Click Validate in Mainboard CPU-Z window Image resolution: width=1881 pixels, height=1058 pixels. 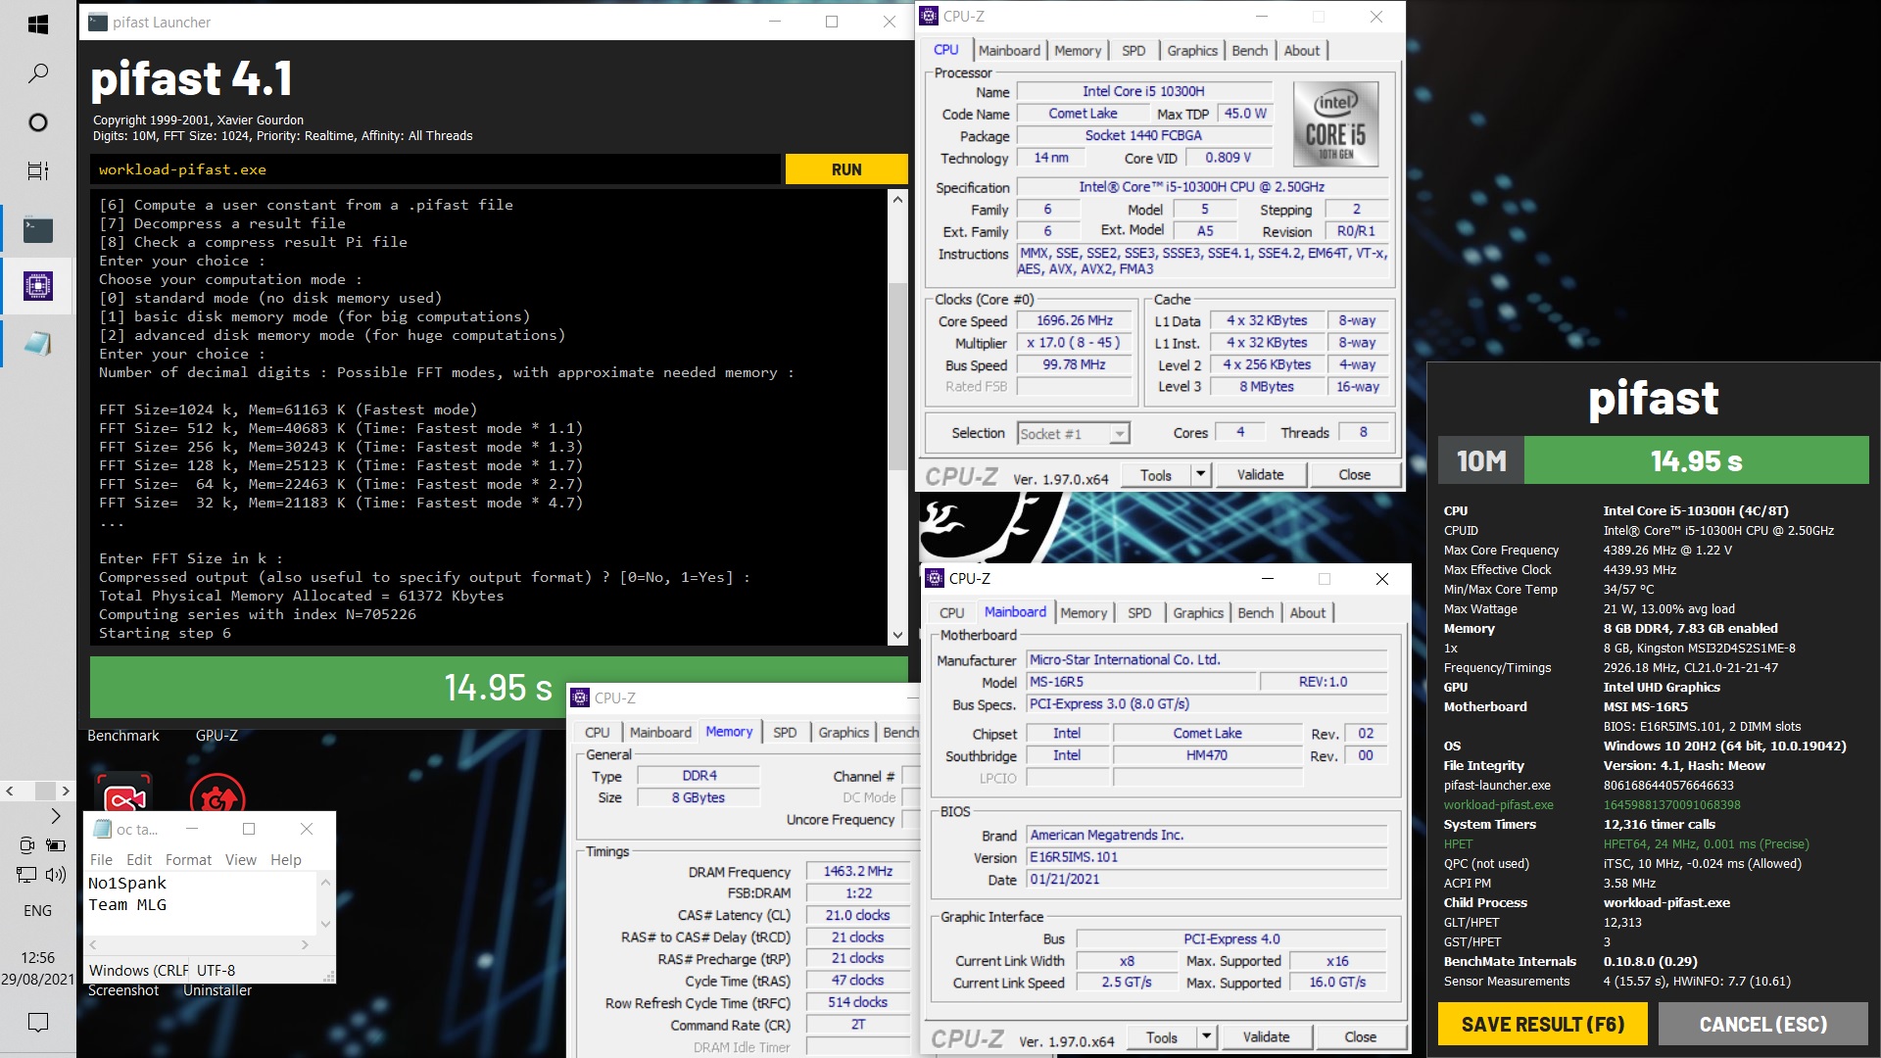coord(1266,1036)
